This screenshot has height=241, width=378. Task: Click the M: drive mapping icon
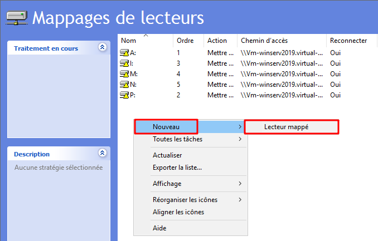124,74
